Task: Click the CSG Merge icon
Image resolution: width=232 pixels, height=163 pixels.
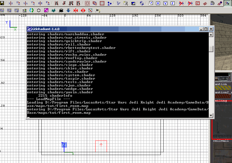Action: [95, 3]
